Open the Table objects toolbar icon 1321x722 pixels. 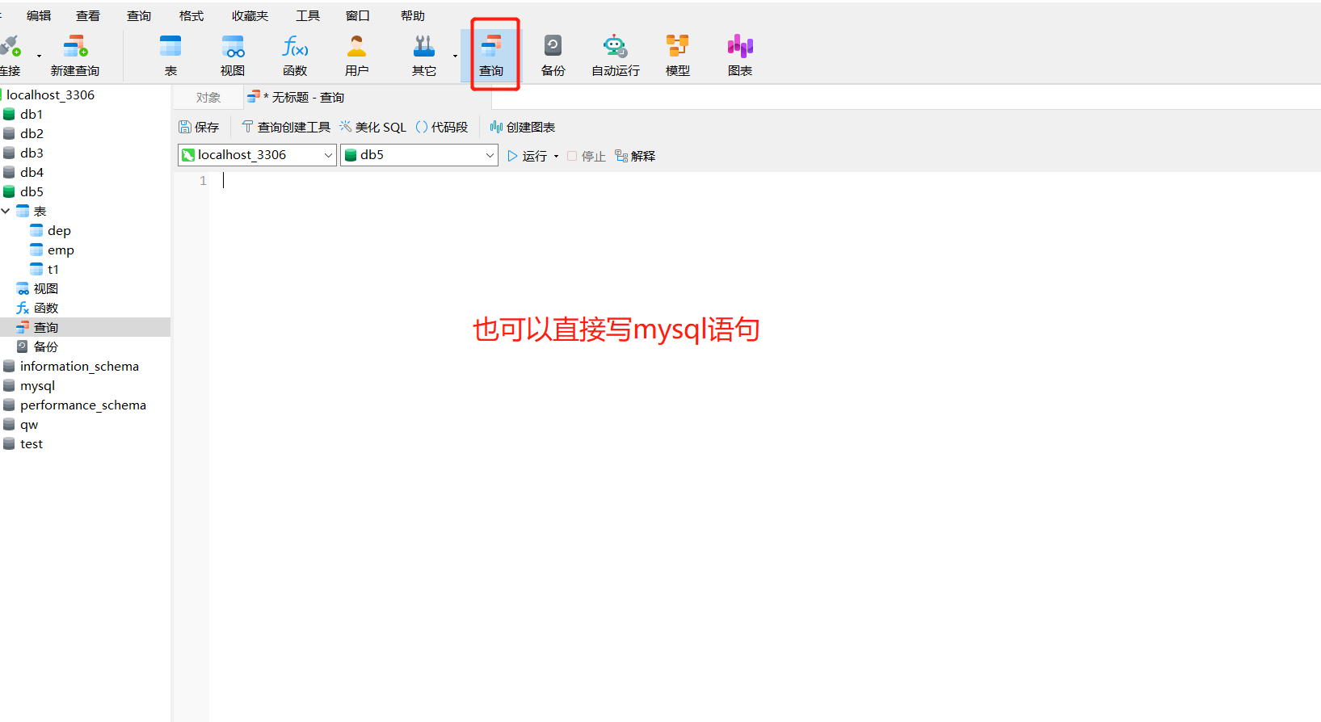pyautogui.click(x=170, y=55)
